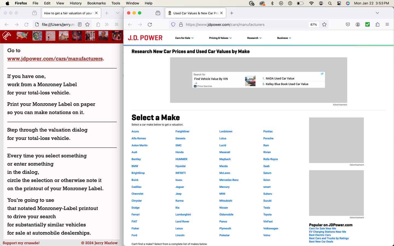
Task: Open the Firefox account icon
Action: 358,25
